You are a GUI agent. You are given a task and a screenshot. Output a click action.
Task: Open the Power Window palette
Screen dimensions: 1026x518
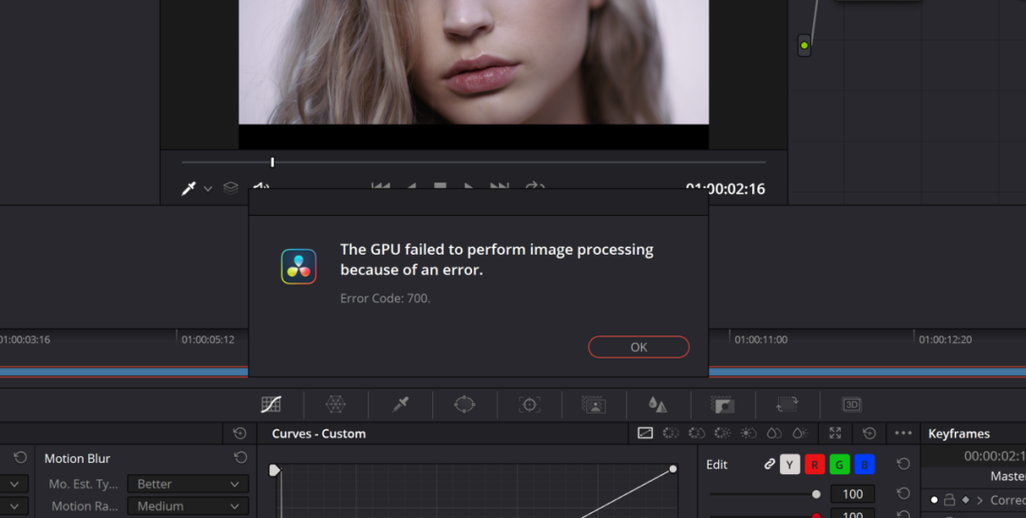click(x=465, y=404)
